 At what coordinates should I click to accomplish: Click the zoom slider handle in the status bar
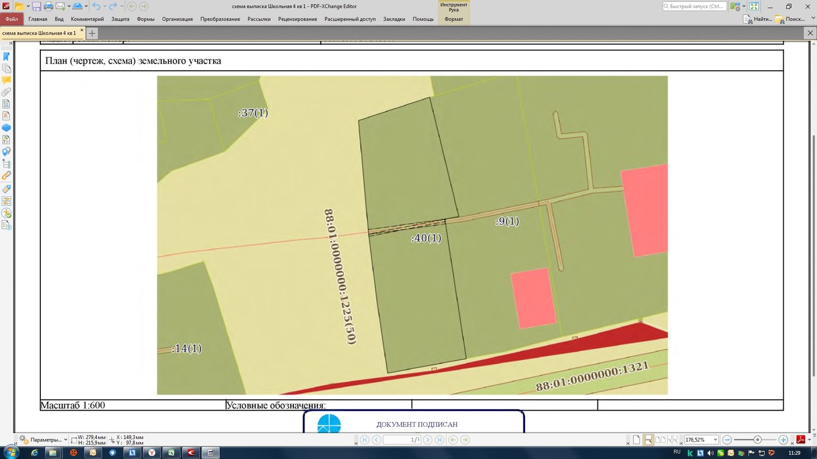pyautogui.click(x=757, y=439)
